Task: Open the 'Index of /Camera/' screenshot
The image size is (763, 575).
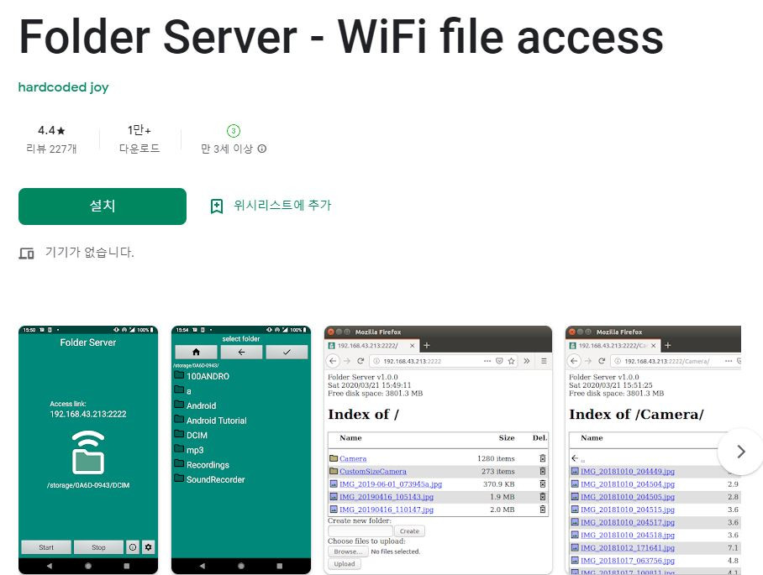Action: [x=653, y=450]
